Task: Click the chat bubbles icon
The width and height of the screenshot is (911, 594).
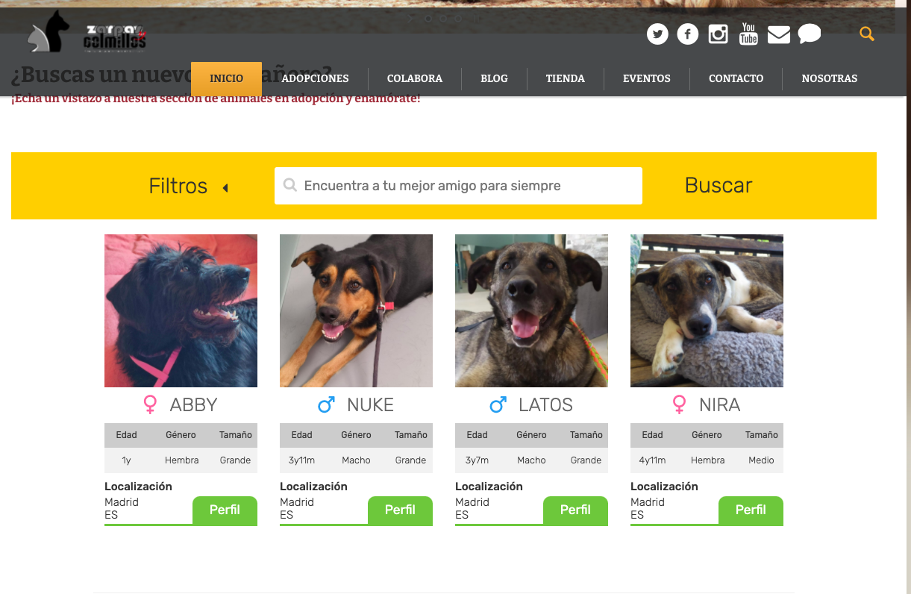Action: 810,34
